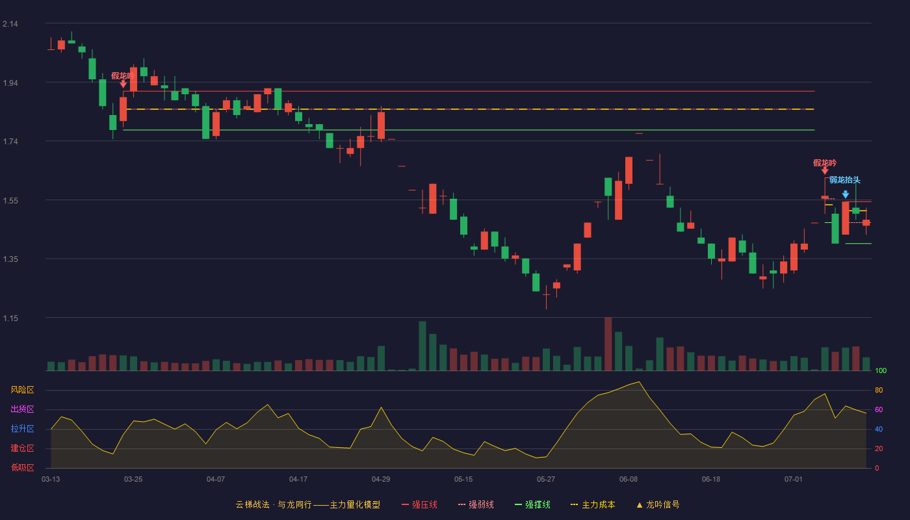Click the 建仓区 zone label

22,448
